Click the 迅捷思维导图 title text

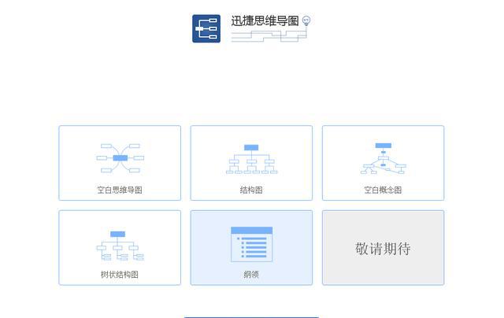pos(265,21)
